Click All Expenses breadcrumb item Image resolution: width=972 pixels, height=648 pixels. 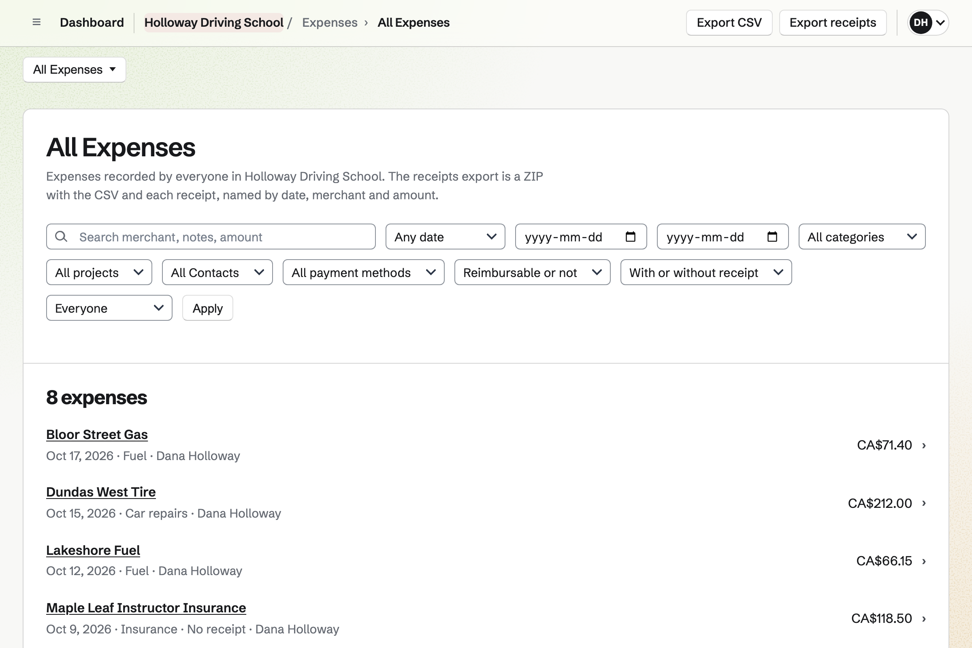[x=414, y=22]
